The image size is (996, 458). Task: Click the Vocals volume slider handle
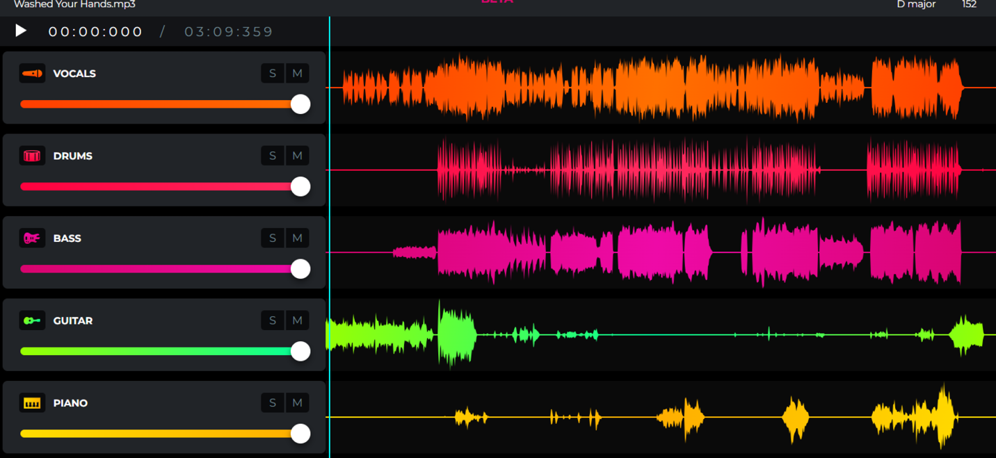[300, 104]
